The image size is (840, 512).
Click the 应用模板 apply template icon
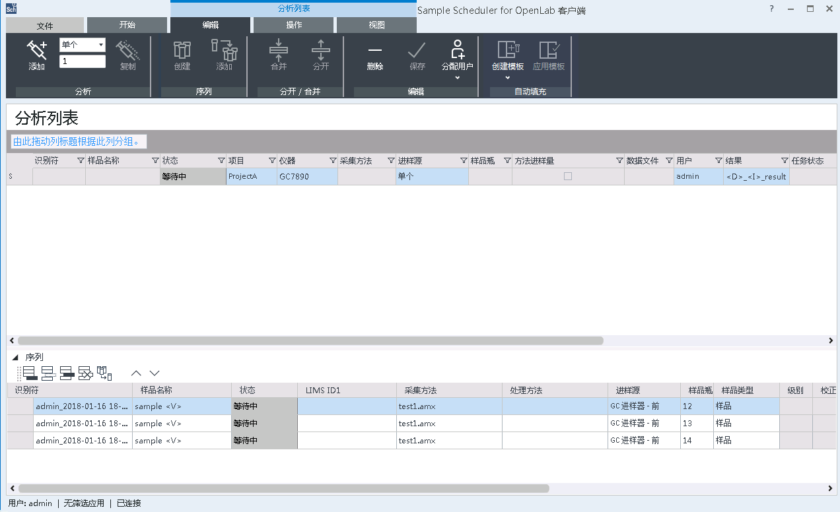click(549, 49)
